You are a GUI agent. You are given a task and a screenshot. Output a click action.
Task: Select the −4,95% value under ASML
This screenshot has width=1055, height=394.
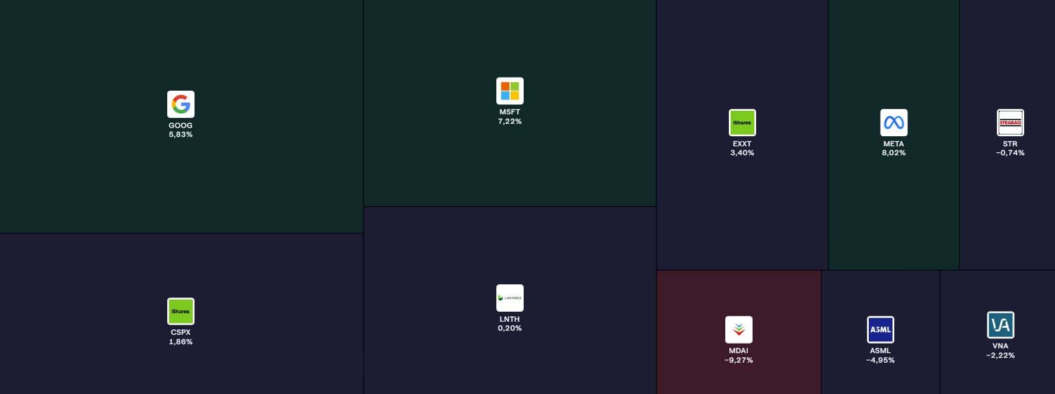pos(881,360)
